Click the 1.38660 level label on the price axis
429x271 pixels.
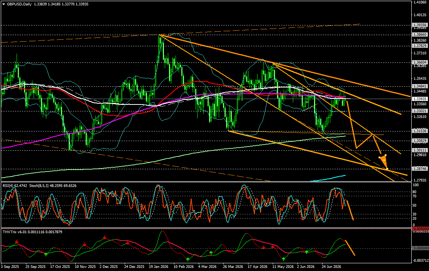(x=420, y=35)
